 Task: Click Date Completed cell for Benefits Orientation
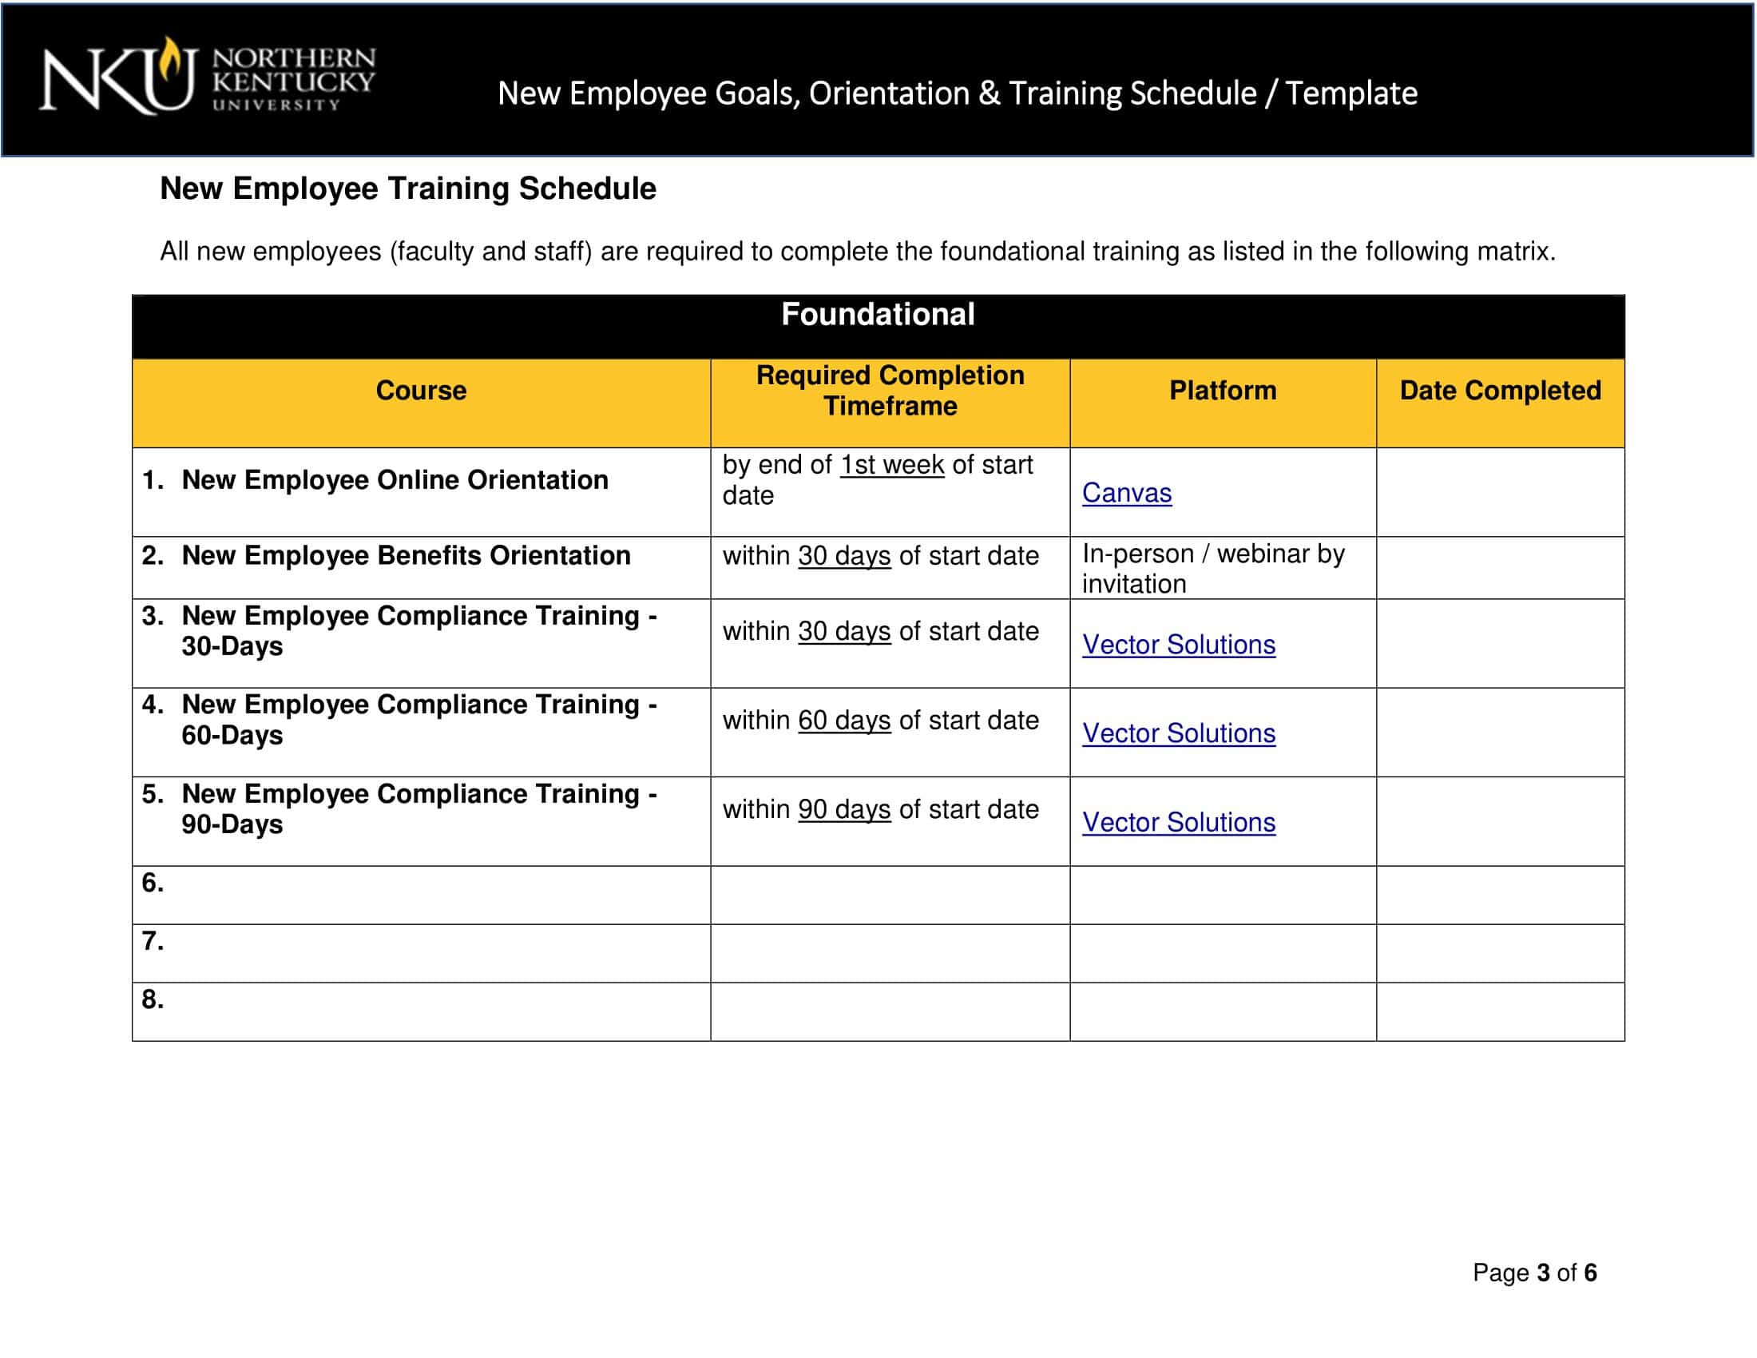(1500, 567)
